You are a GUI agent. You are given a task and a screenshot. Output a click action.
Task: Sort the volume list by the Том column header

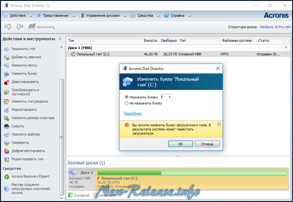(x=104, y=41)
